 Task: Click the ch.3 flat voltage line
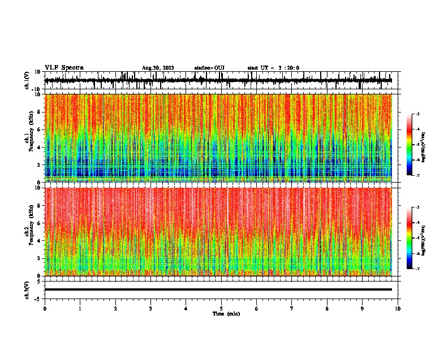click(x=218, y=289)
